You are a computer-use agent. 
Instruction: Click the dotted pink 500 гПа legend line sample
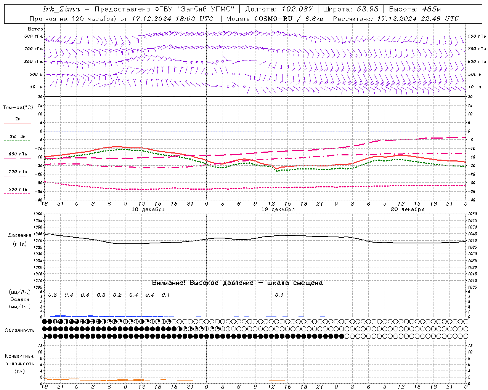tap(17, 193)
